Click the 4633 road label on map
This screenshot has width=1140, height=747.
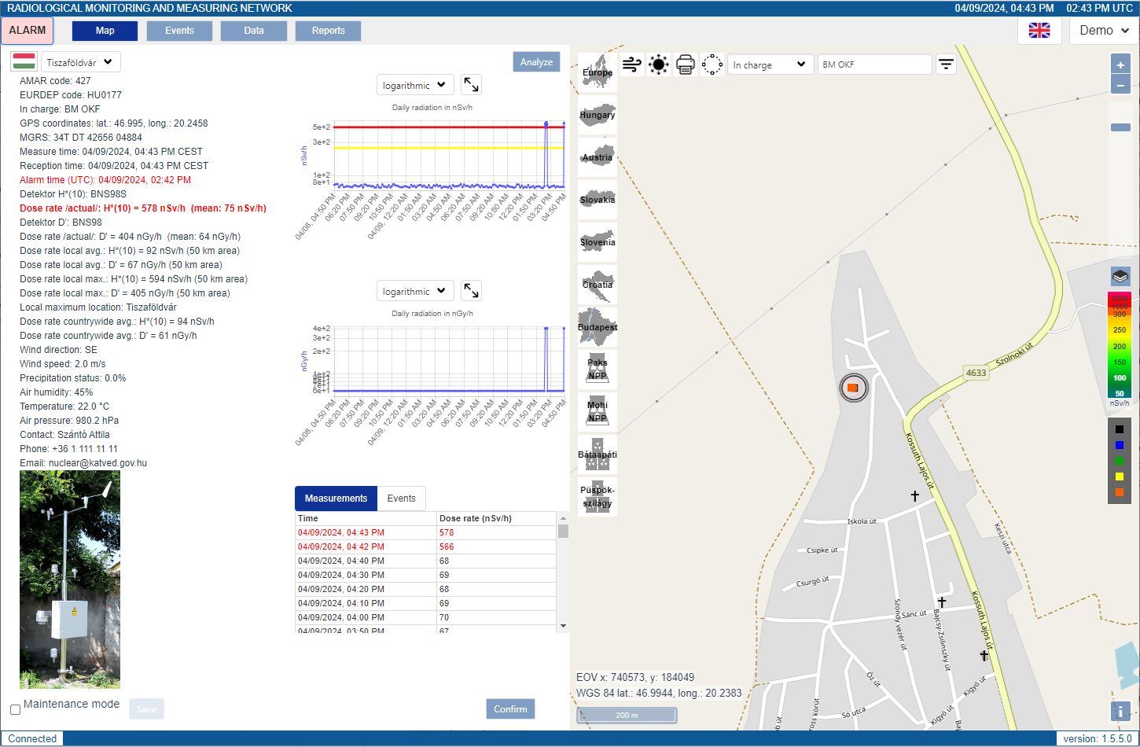[x=976, y=373]
